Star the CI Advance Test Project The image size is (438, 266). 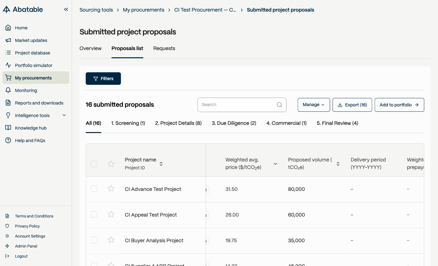pos(111,188)
